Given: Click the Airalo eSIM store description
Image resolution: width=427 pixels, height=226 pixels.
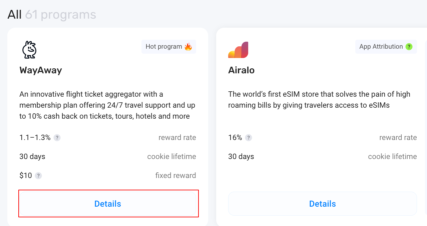Looking at the screenshot, I should pyautogui.click(x=319, y=100).
